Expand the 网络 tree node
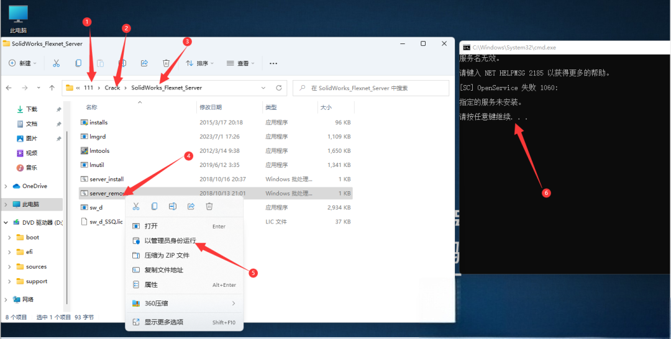This screenshot has height=339, width=671. click(6, 299)
